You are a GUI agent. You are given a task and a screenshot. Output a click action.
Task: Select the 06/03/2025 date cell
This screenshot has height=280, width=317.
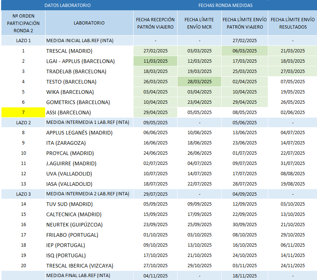pyautogui.click(x=245, y=51)
